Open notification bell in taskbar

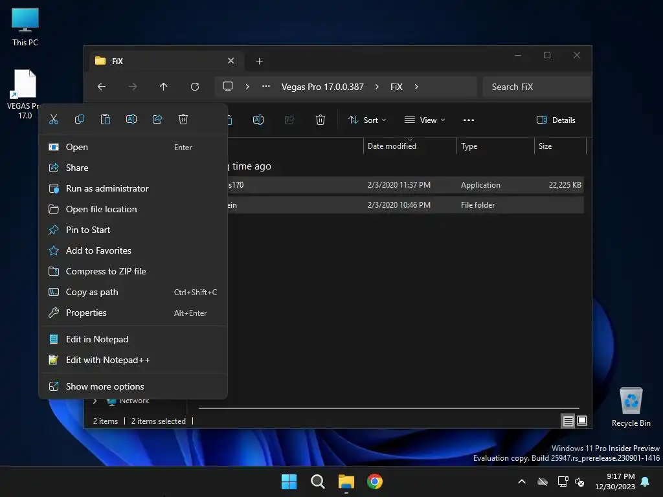pyautogui.click(x=646, y=481)
